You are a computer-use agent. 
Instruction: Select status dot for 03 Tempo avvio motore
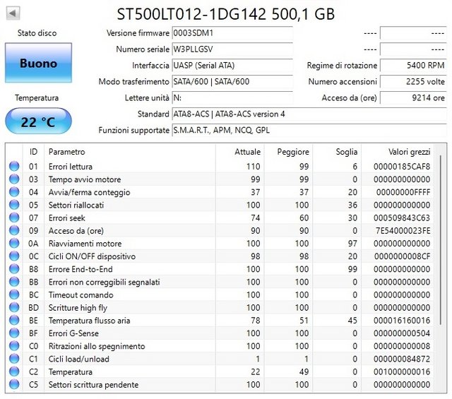tap(14, 179)
